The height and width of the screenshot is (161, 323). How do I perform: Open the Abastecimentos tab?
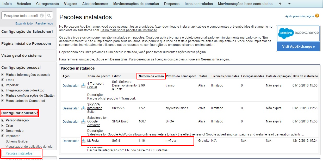tap(95, 4)
